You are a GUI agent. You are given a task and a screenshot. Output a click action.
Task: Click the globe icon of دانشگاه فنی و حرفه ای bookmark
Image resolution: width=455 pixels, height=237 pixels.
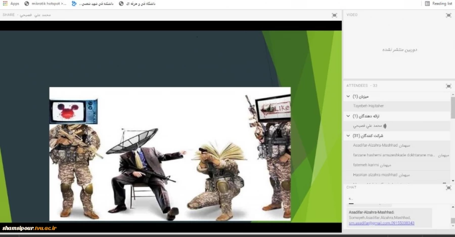pyautogui.click(x=121, y=4)
